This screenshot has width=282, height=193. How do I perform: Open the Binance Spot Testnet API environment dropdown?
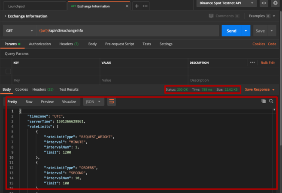[227, 3]
